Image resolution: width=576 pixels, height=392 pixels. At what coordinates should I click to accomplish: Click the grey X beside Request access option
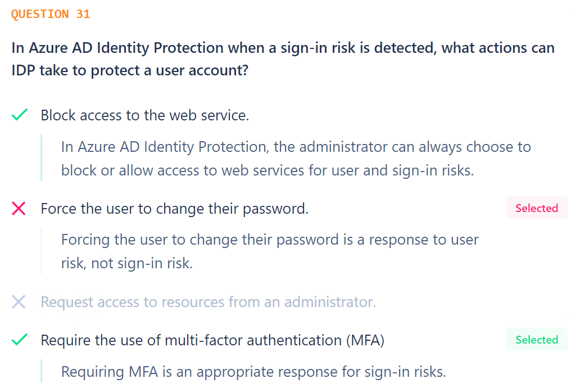point(19,302)
